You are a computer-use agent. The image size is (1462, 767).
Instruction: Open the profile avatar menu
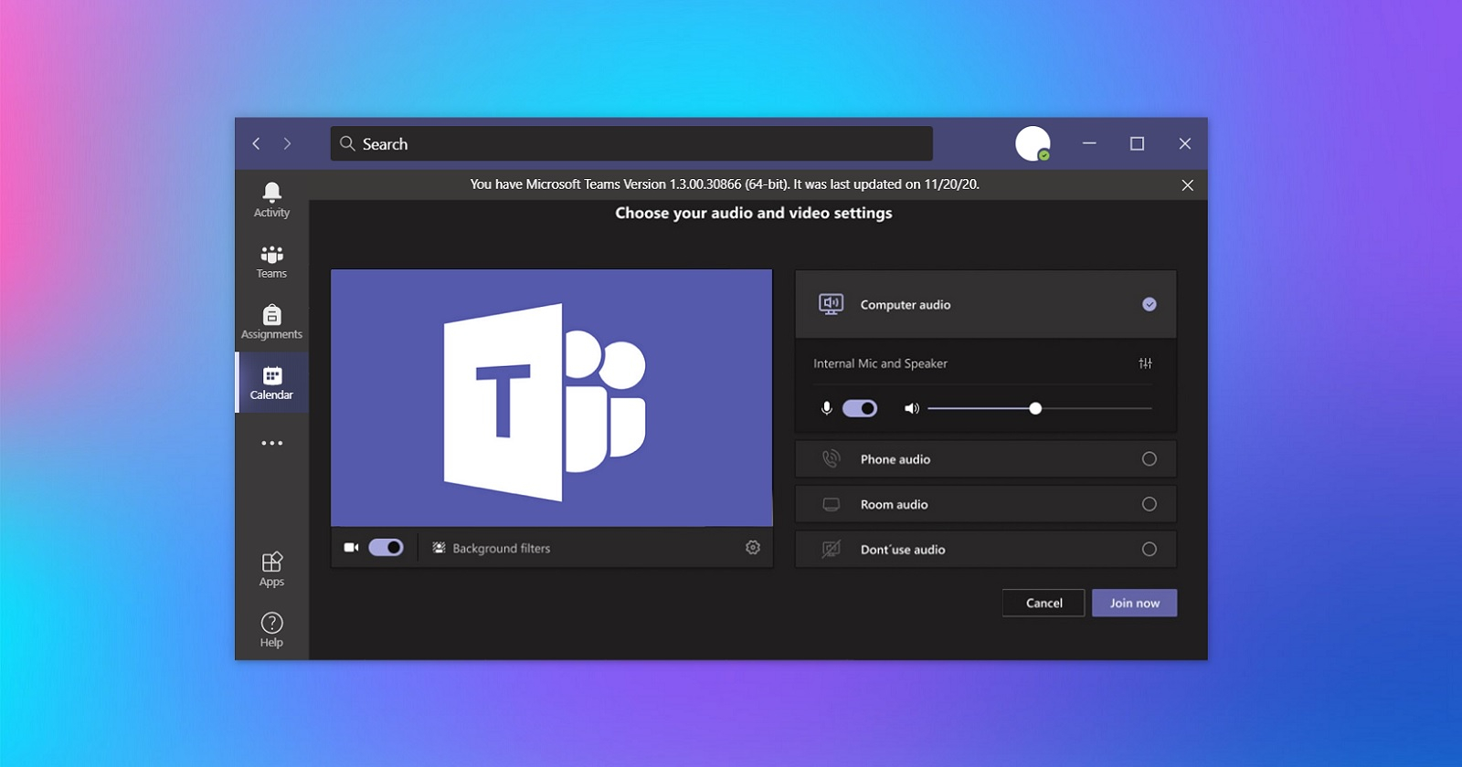pyautogui.click(x=1033, y=143)
